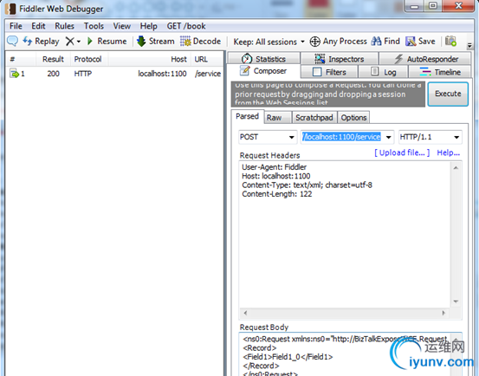
Task: Open the Edit menu
Action: pyautogui.click(x=38, y=26)
